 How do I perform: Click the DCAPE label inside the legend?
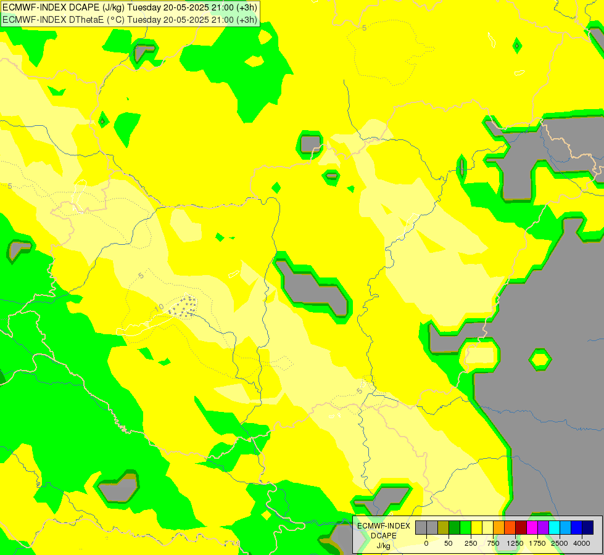click(384, 536)
